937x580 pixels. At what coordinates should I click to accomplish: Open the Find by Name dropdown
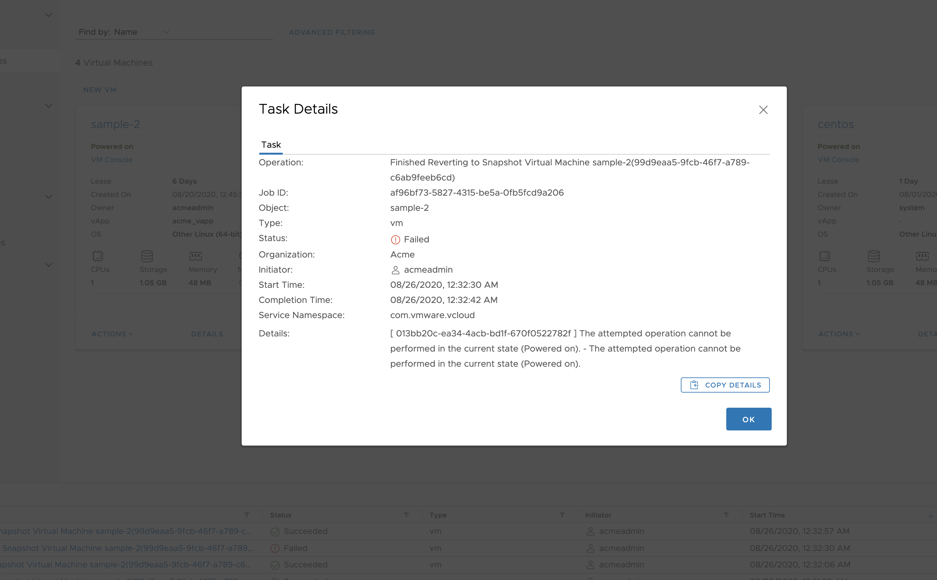[166, 32]
